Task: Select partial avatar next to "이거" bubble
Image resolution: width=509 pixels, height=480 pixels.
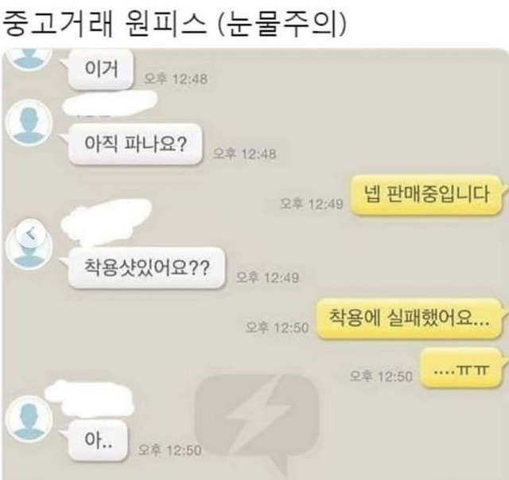Action: click(x=29, y=59)
